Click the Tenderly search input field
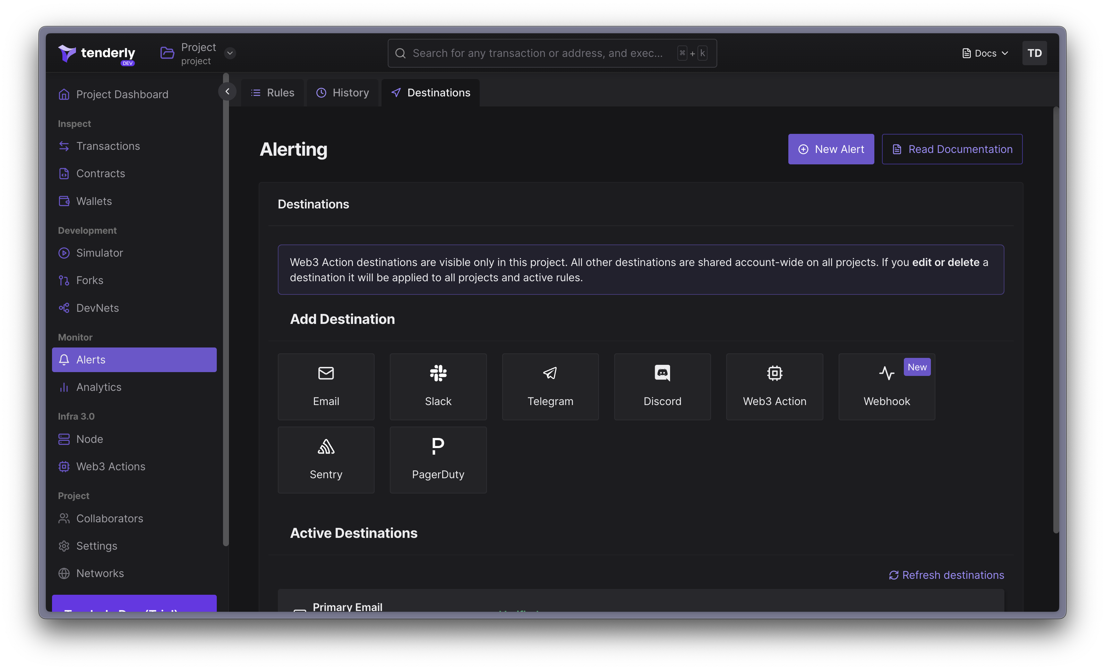The width and height of the screenshot is (1105, 670). tap(552, 53)
